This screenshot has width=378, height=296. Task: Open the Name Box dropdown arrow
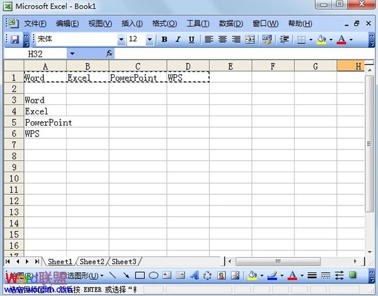click(x=72, y=53)
